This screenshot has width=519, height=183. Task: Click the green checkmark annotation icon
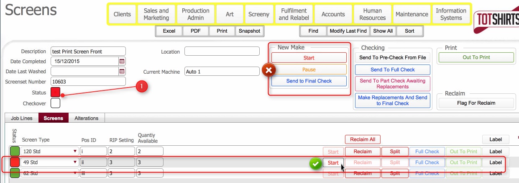point(315,163)
